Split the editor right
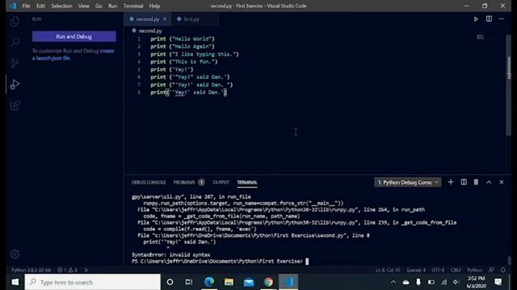 [489, 19]
